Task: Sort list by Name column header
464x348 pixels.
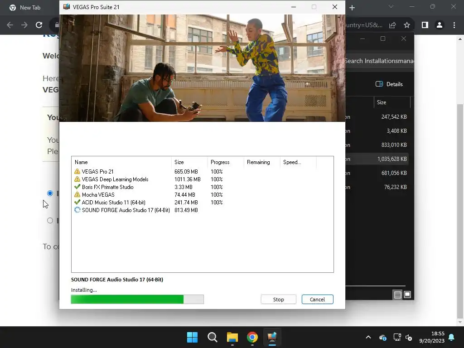Action: point(121,162)
